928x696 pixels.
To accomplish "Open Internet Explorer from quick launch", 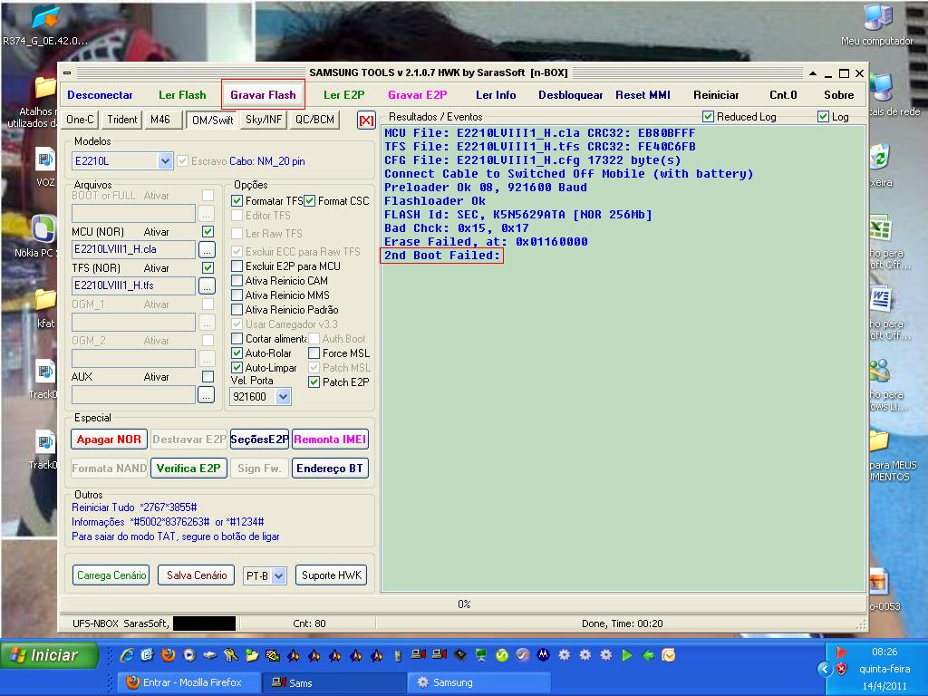I will pyautogui.click(x=127, y=655).
